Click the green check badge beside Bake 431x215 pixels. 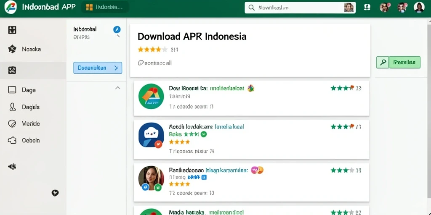(x=204, y=134)
